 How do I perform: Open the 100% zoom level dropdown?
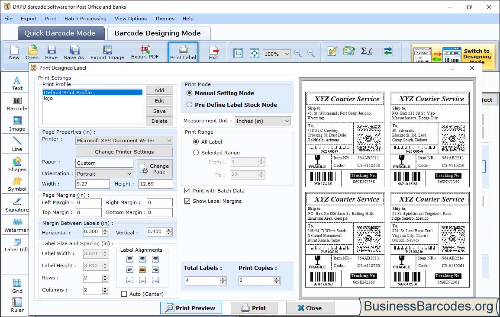(277, 54)
